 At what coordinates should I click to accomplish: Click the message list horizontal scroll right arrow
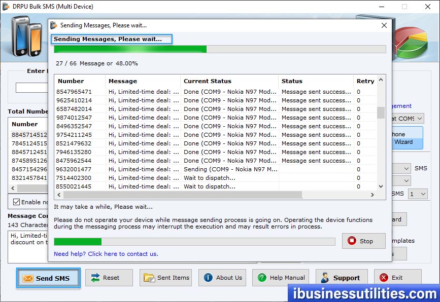point(373,195)
